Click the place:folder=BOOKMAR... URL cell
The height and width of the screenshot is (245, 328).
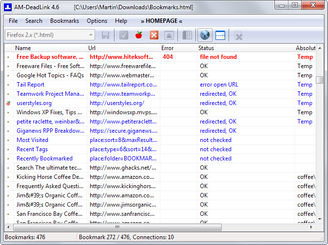(123, 158)
